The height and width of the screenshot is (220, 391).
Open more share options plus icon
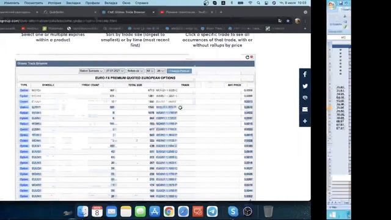point(305,121)
